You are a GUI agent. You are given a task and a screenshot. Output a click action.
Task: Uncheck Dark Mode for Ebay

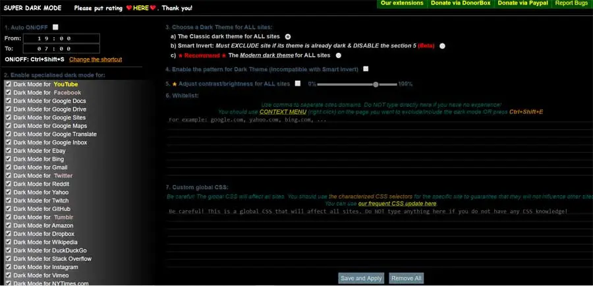[9, 150]
